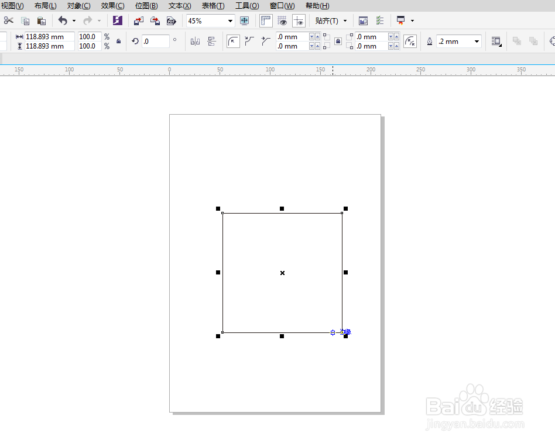Viewport: 555px width, 443px height.
Task: Open the 位图(B) menu
Action: click(146, 6)
